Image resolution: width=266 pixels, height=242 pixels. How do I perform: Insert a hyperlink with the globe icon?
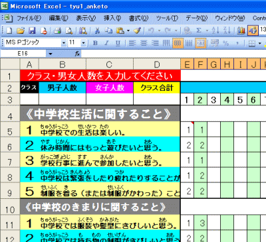click(x=188, y=30)
